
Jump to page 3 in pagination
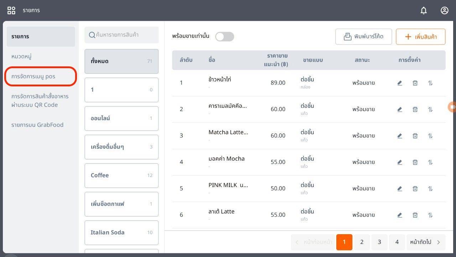point(379,242)
